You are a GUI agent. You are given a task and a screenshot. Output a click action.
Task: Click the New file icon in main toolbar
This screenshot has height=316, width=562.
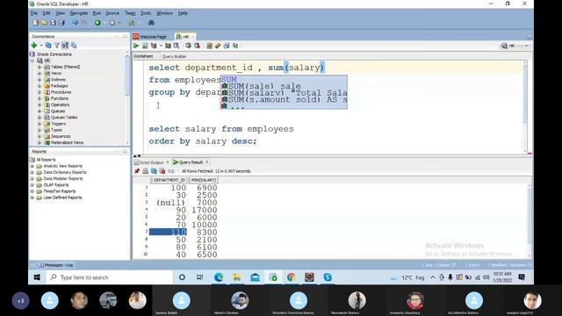point(36,23)
